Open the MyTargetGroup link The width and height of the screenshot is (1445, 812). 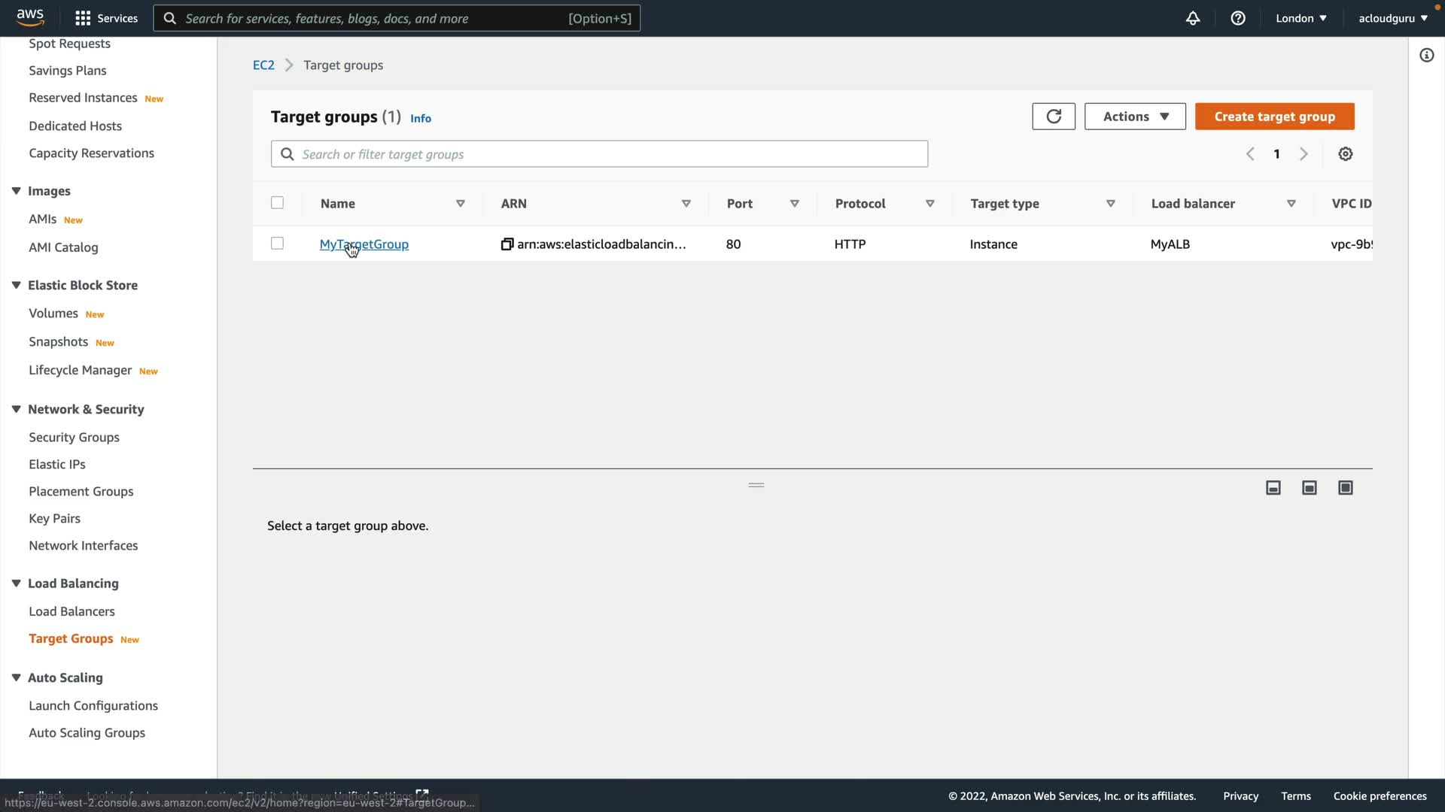coord(364,244)
